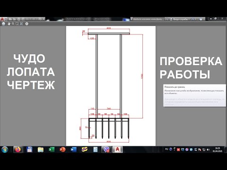Screen dimensions: 227x170
Task: Open Firefox from the taskbar
Action: (17, 150)
